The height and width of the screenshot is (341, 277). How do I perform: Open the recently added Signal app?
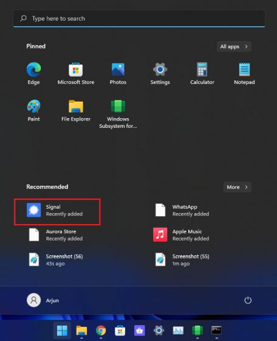[57, 210]
